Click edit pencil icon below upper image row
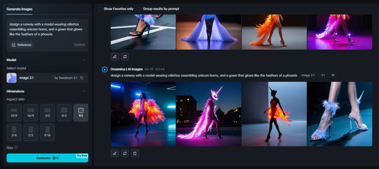This screenshot has width=379, height=169. pos(115,57)
